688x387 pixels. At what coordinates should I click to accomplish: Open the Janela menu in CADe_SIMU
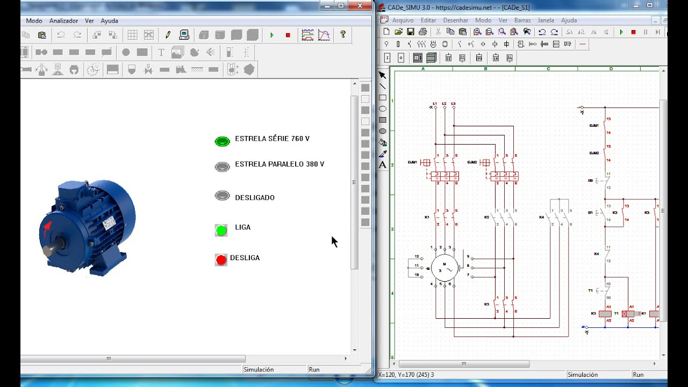click(546, 20)
